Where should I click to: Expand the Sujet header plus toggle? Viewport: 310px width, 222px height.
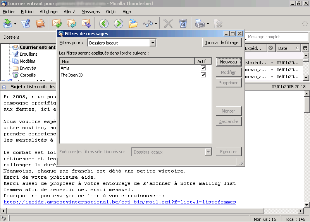4,87
